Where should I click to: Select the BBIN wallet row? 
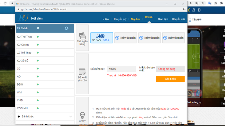click(45, 84)
